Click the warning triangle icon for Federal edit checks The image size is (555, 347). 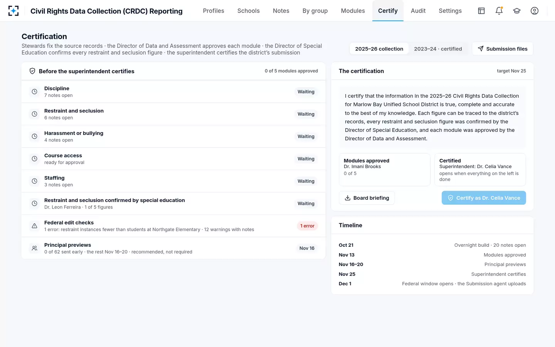tap(35, 226)
